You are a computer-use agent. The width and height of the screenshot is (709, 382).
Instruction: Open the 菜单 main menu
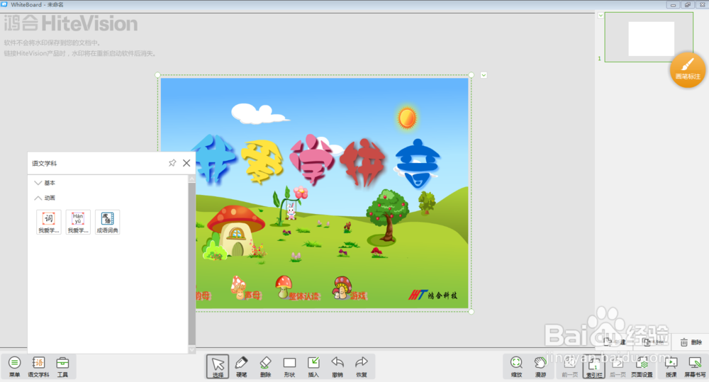[x=14, y=366]
